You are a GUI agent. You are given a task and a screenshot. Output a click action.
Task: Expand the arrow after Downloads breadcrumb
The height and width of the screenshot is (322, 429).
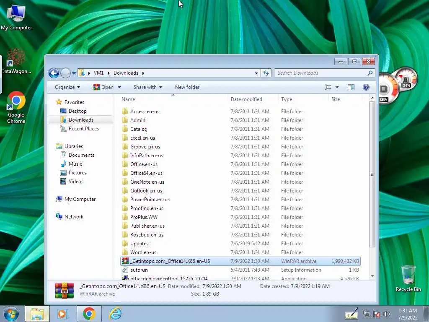click(x=143, y=73)
